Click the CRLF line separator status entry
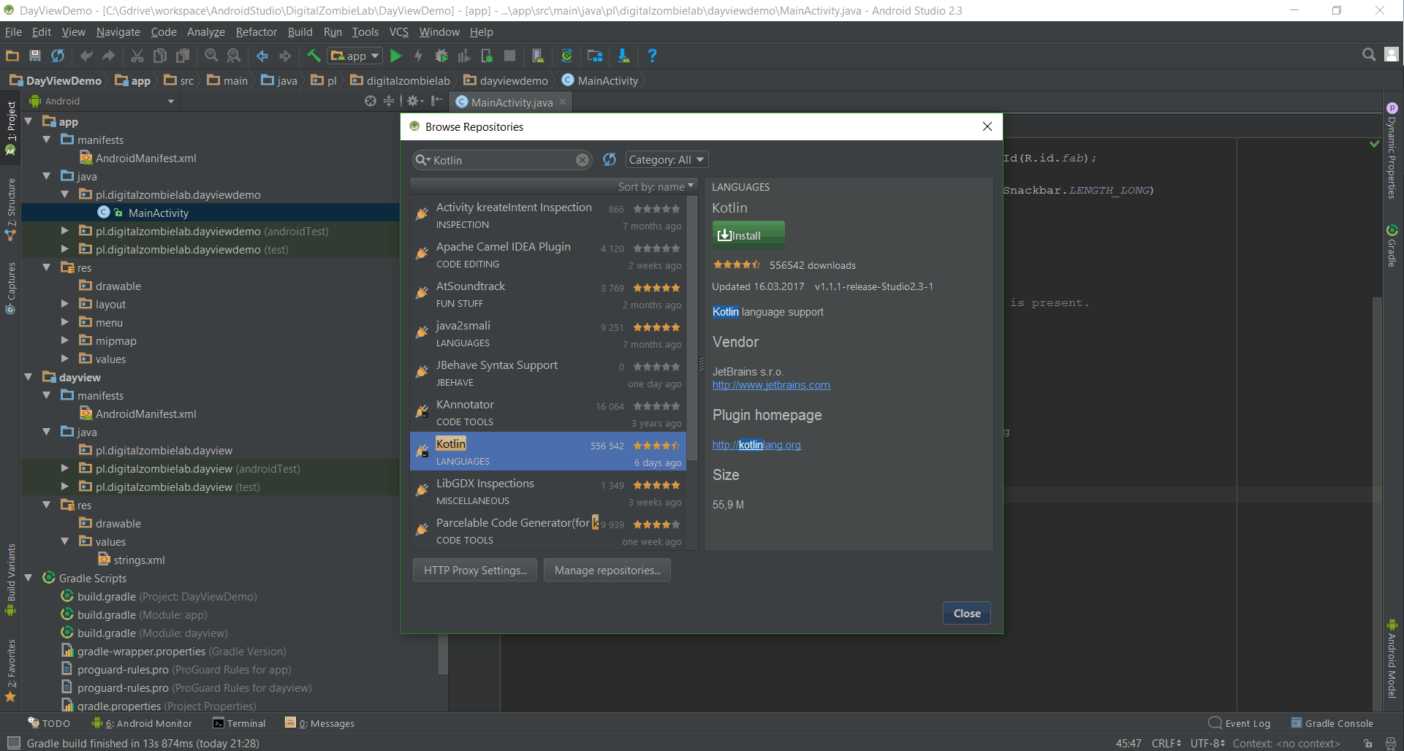 coord(1166,743)
